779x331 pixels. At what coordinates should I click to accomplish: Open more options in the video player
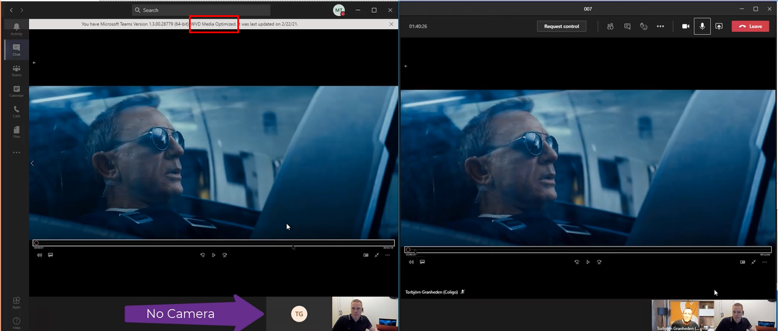click(x=387, y=254)
